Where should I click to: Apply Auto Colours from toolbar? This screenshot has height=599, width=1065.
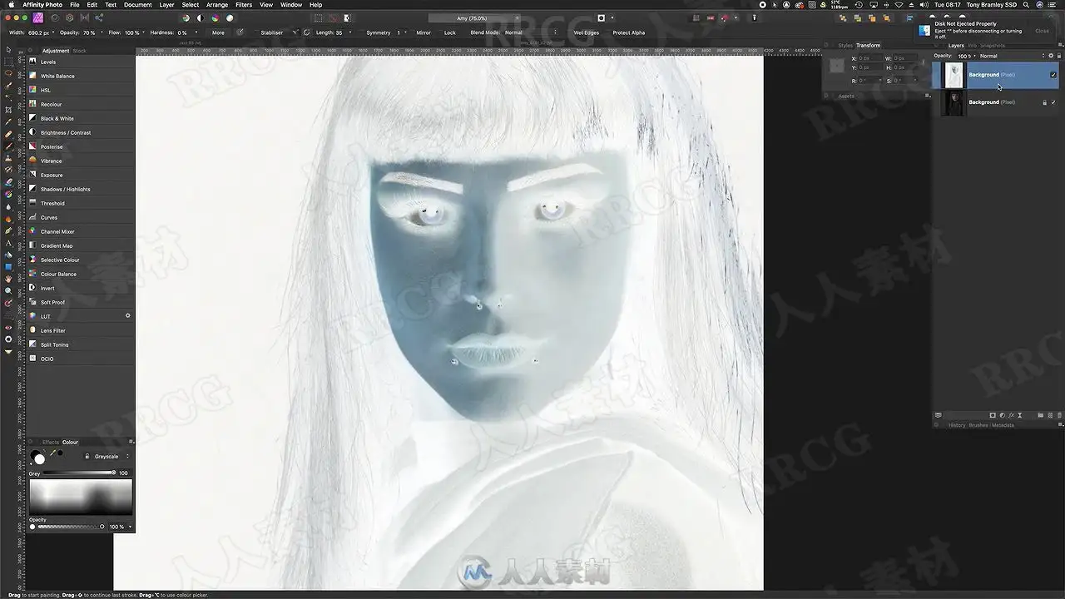215,17
